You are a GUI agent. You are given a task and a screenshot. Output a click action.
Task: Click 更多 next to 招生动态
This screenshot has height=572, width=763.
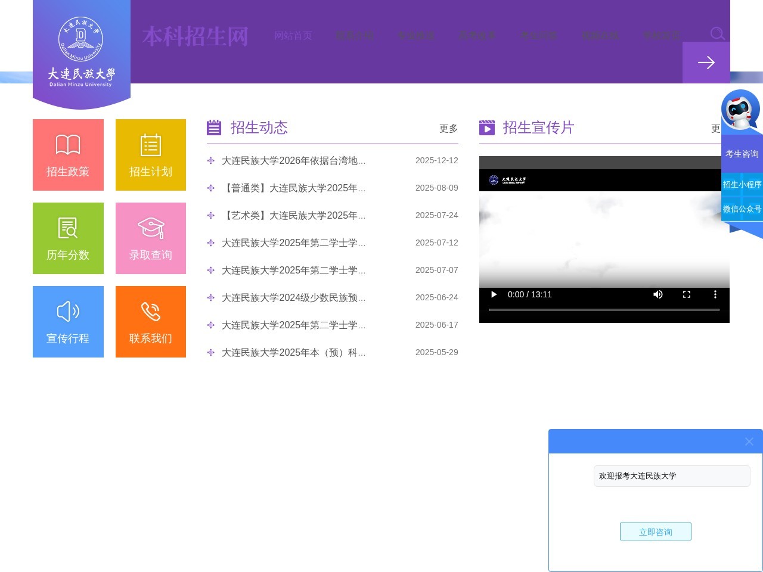point(448,129)
